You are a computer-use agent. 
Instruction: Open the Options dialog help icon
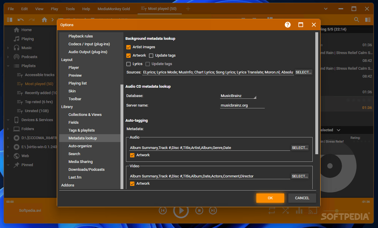pos(288,25)
